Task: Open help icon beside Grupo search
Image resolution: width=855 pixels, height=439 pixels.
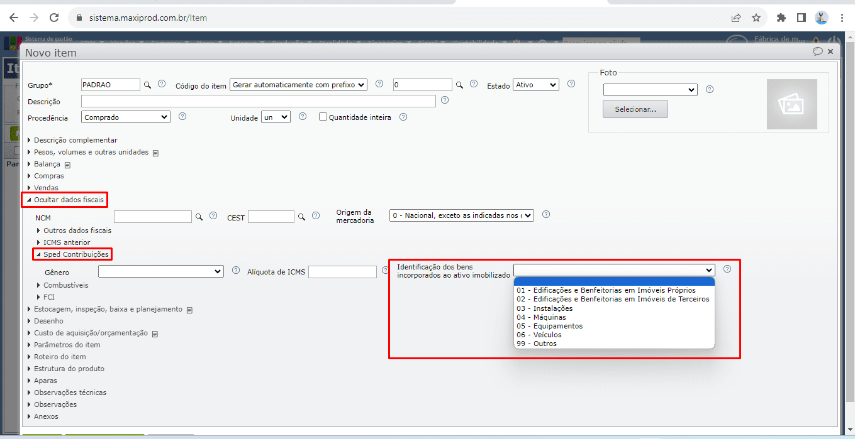Action: 162,84
